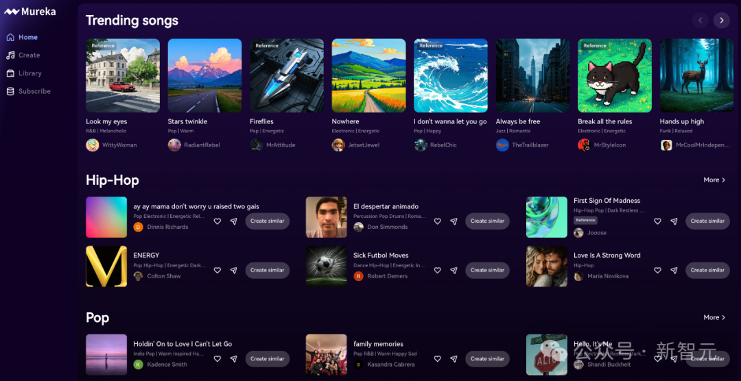Play the Fireflies song cover thumbnail
Viewport: 741px width, 381px height.
tap(287, 75)
